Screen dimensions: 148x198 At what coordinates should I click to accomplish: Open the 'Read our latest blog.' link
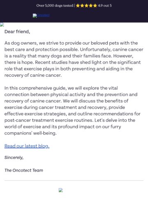(x=27, y=146)
